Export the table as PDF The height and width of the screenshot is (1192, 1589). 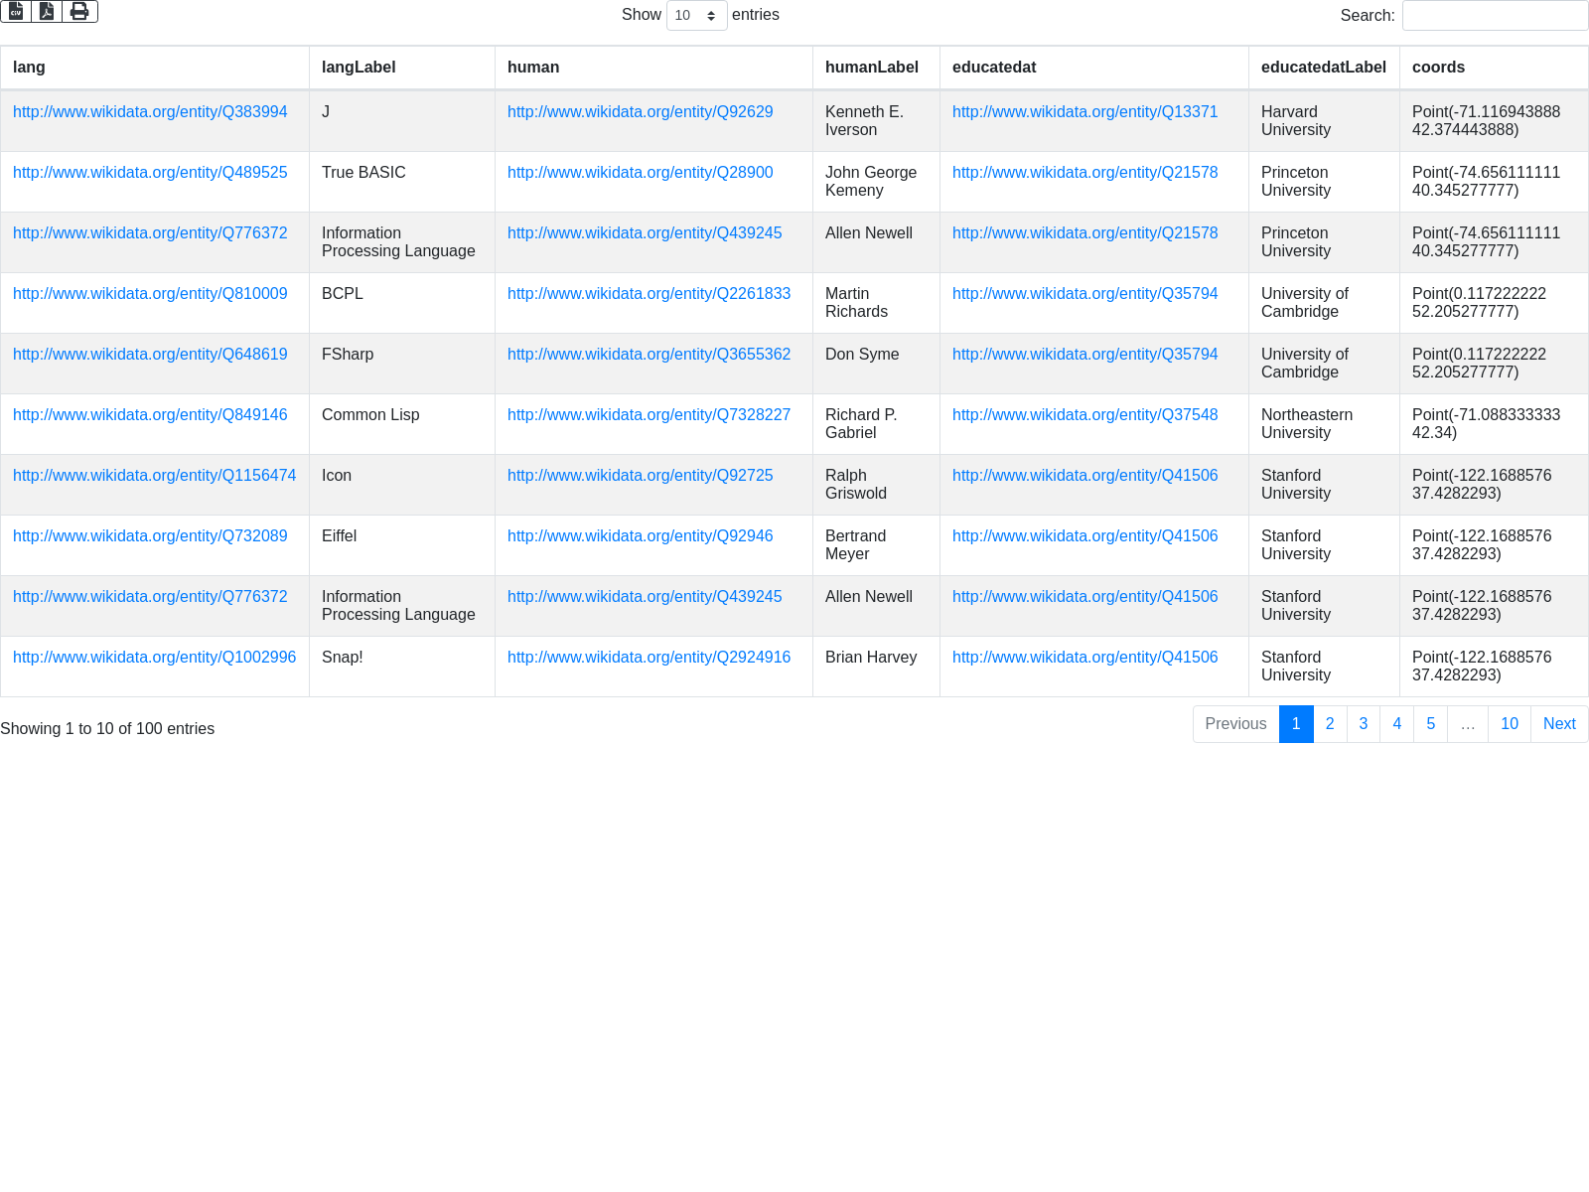pos(47,12)
